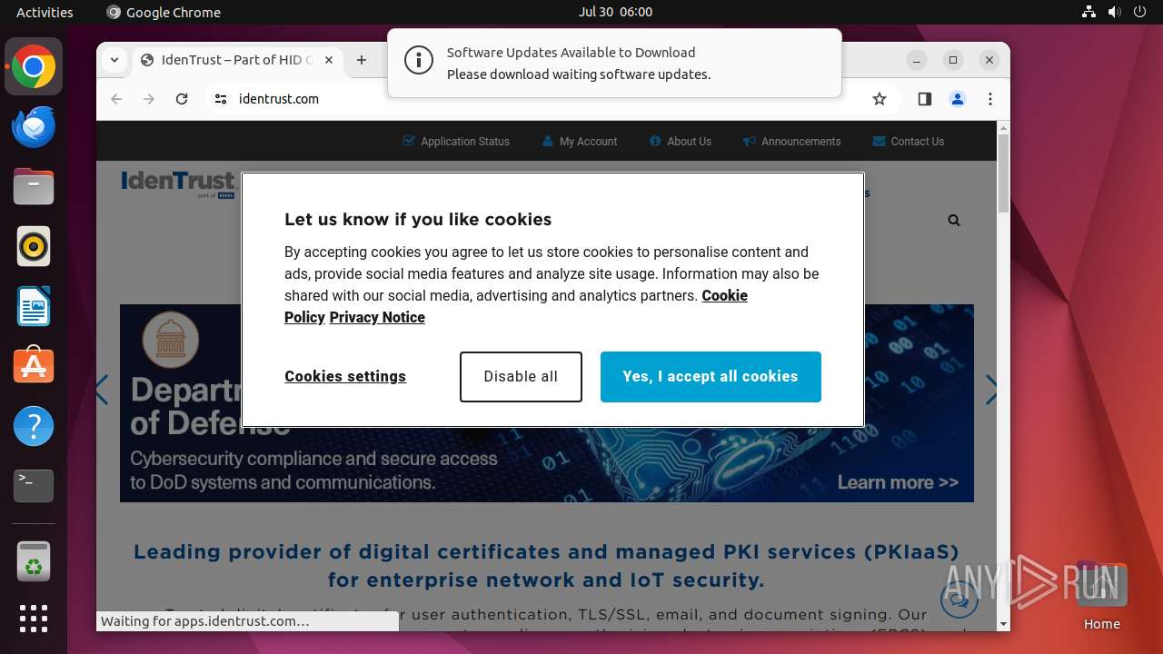Image resolution: width=1163 pixels, height=654 pixels.
Task: Open website search magnifier icon
Action: [x=954, y=220]
